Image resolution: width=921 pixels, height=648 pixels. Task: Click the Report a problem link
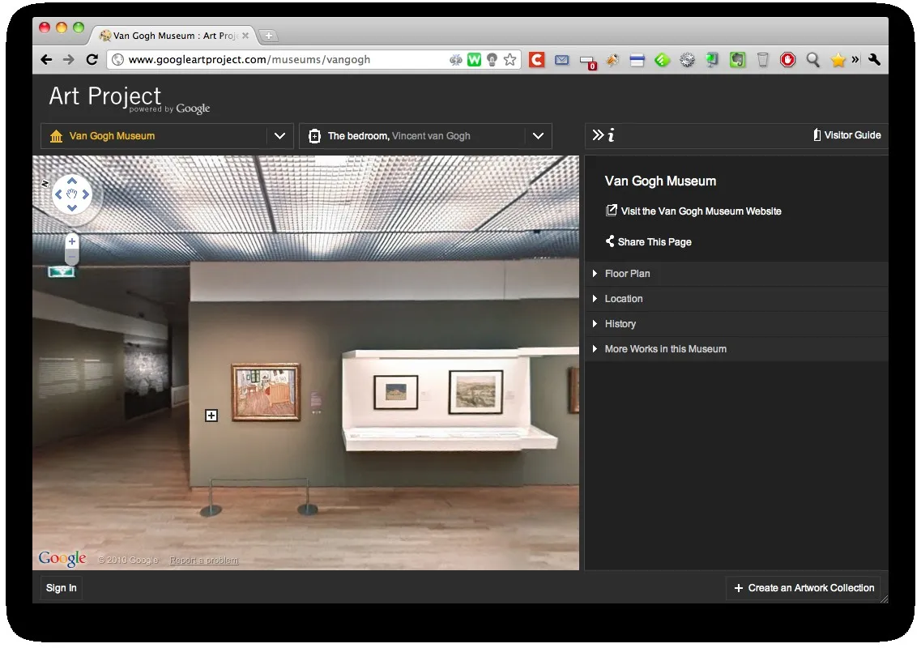204,561
